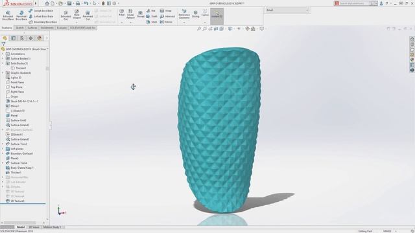Click Boundary Boss/Base in the ribbon
Viewport: 415px width, 233px height.
coord(43,22)
